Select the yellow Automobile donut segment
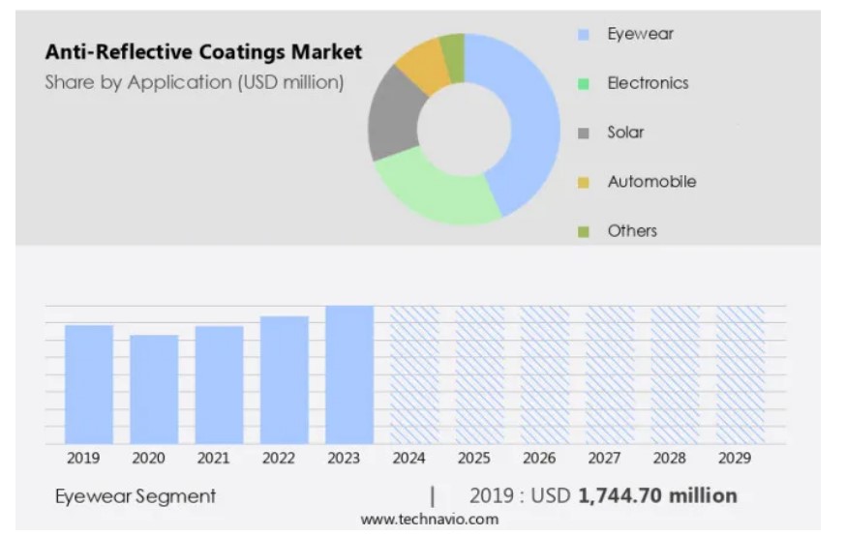This screenshot has width=846, height=537. 421,65
